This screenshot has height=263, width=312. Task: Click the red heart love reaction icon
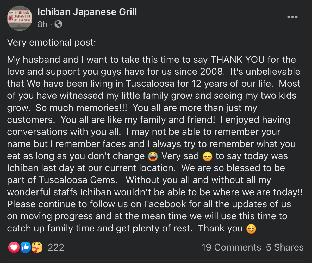tap(14, 247)
